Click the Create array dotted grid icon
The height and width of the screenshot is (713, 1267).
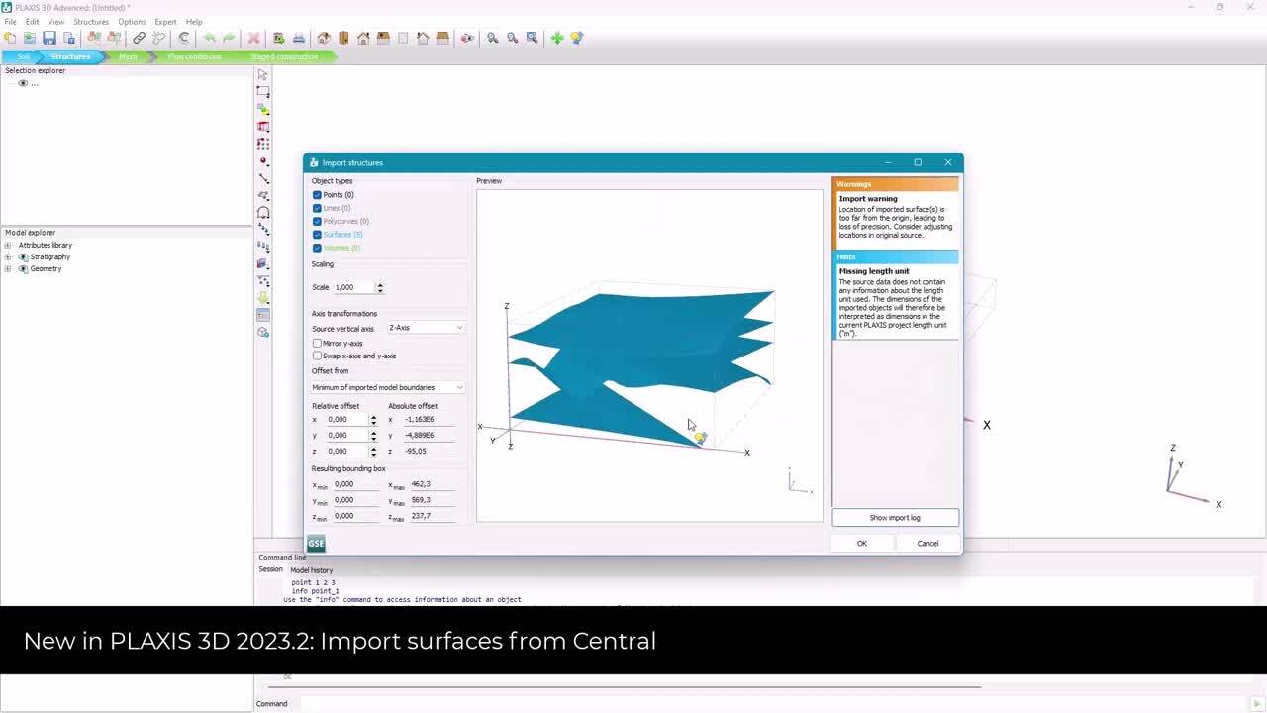[263, 144]
